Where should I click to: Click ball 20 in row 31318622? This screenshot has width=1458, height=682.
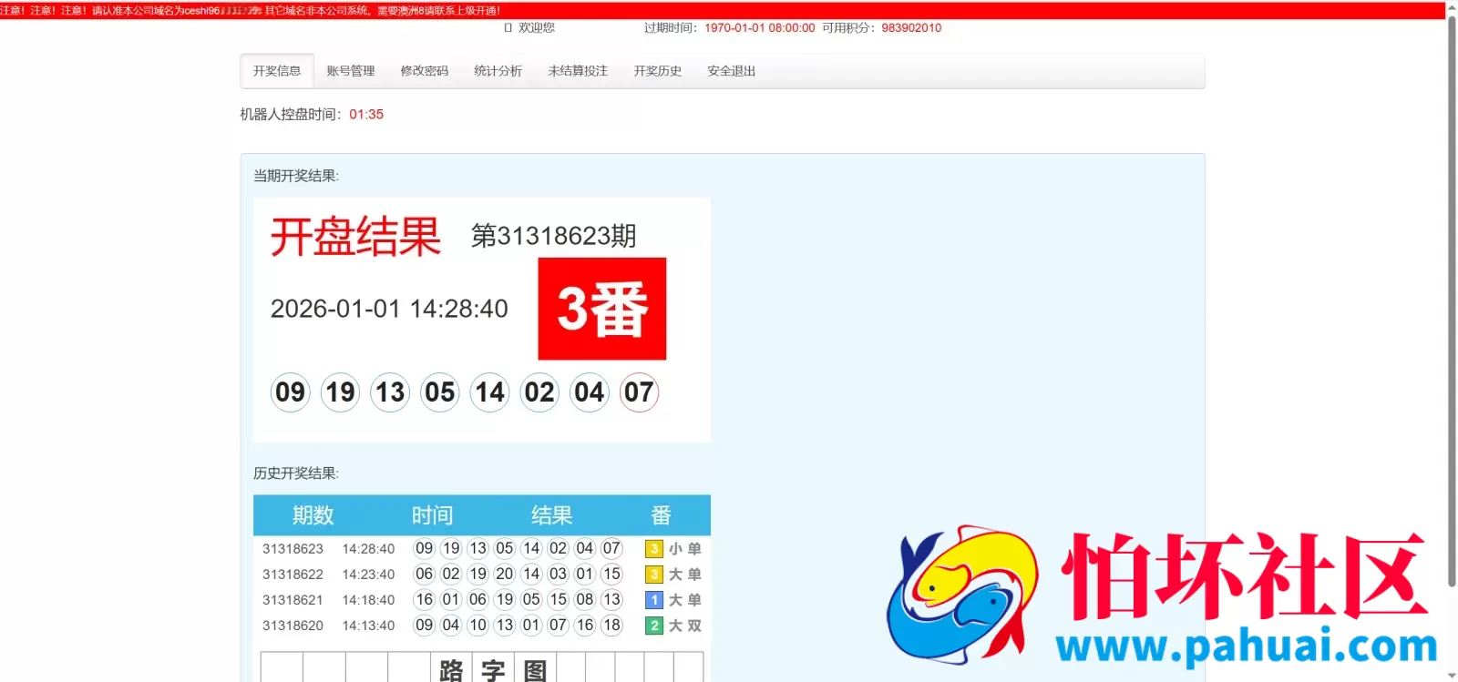[x=505, y=575]
